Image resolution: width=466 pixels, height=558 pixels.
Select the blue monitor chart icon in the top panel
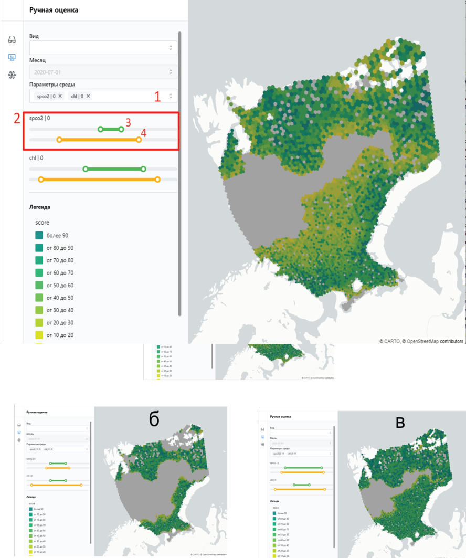tap(12, 57)
